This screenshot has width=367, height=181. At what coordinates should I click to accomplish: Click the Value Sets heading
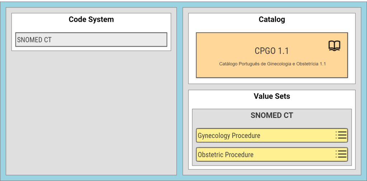coord(272,96)
